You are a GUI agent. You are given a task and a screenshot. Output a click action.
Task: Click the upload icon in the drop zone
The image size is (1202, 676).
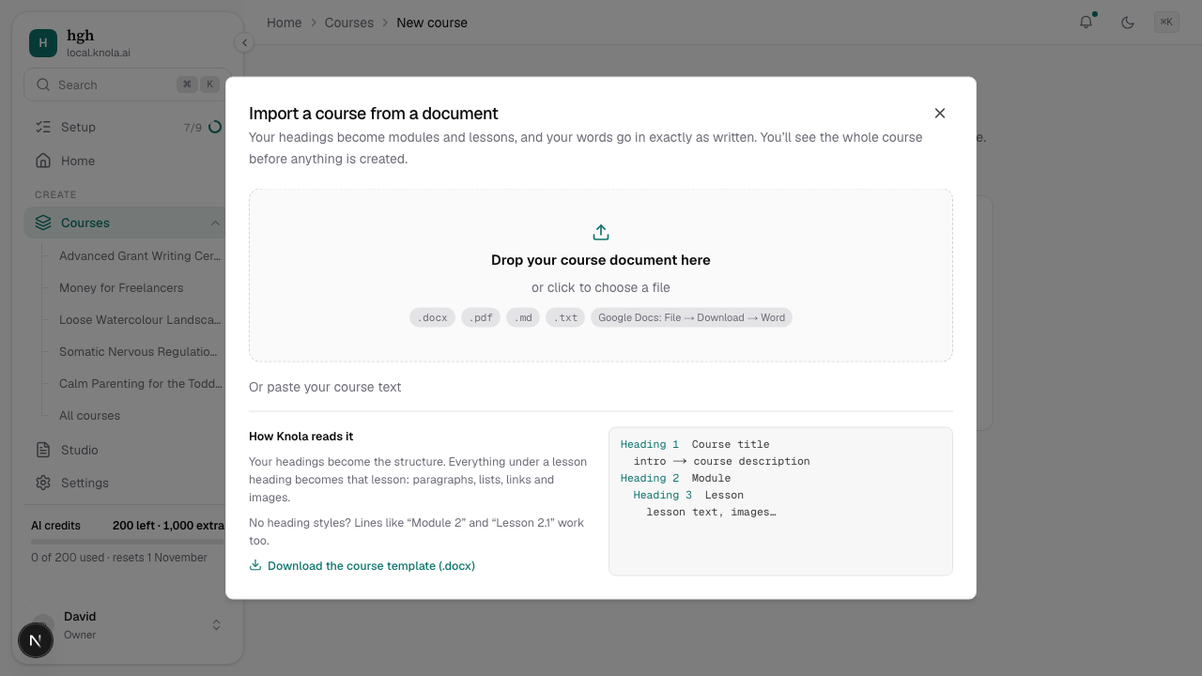pyautogui.click(x=601, y=232)
